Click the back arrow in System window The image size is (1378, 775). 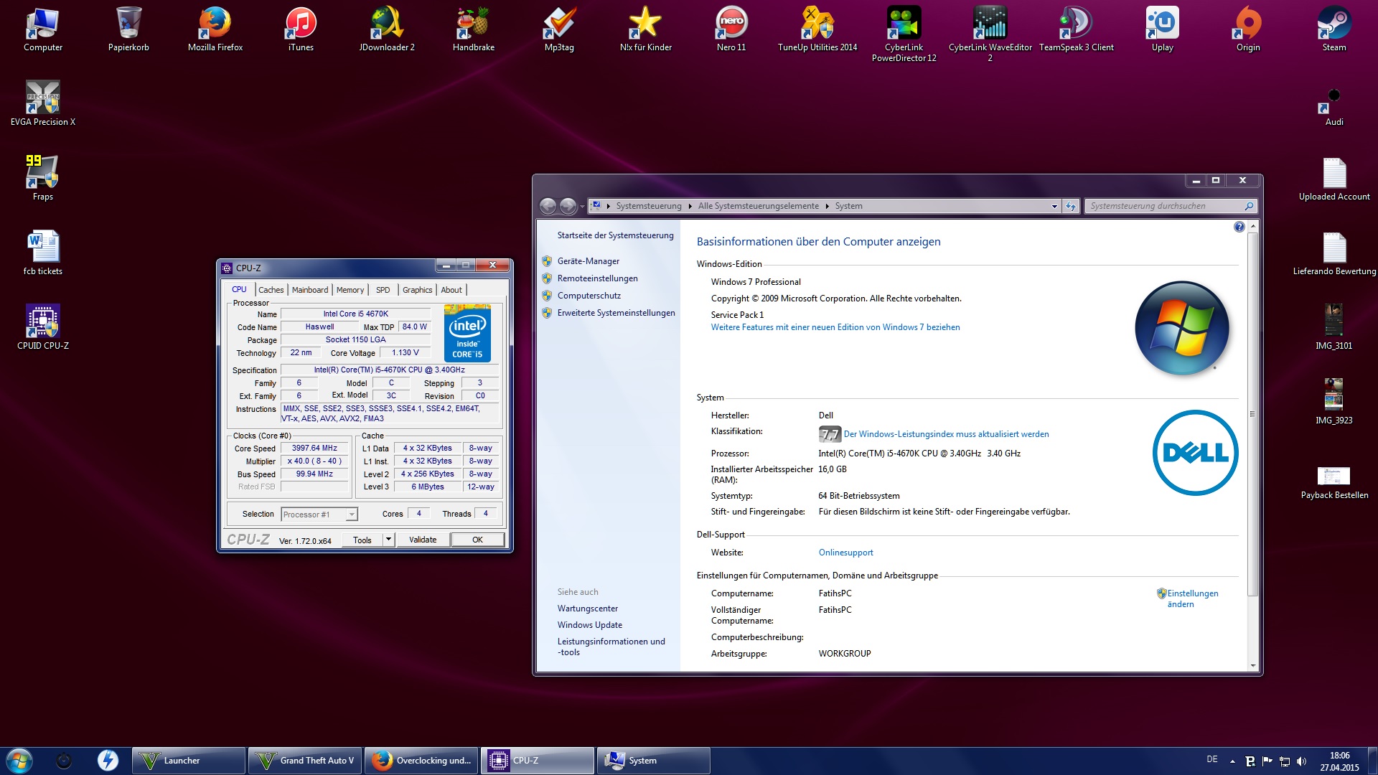pos(548,206)
